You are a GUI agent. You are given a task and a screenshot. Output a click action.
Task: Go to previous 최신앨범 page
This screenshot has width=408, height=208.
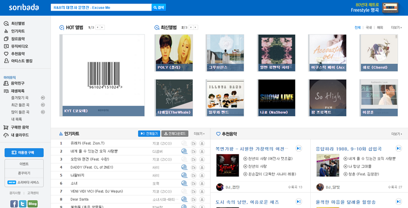(191, 27)
